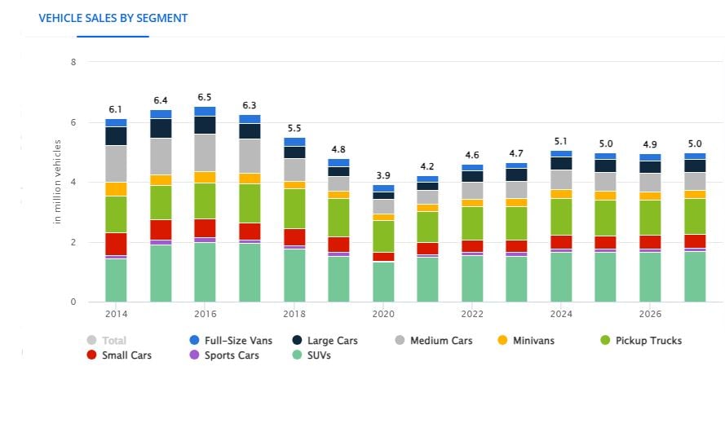The height and width of the screenshot is (428, 725).
Task: Click the blue Full-Size Vans legend dot
Action: click(194, 340)
